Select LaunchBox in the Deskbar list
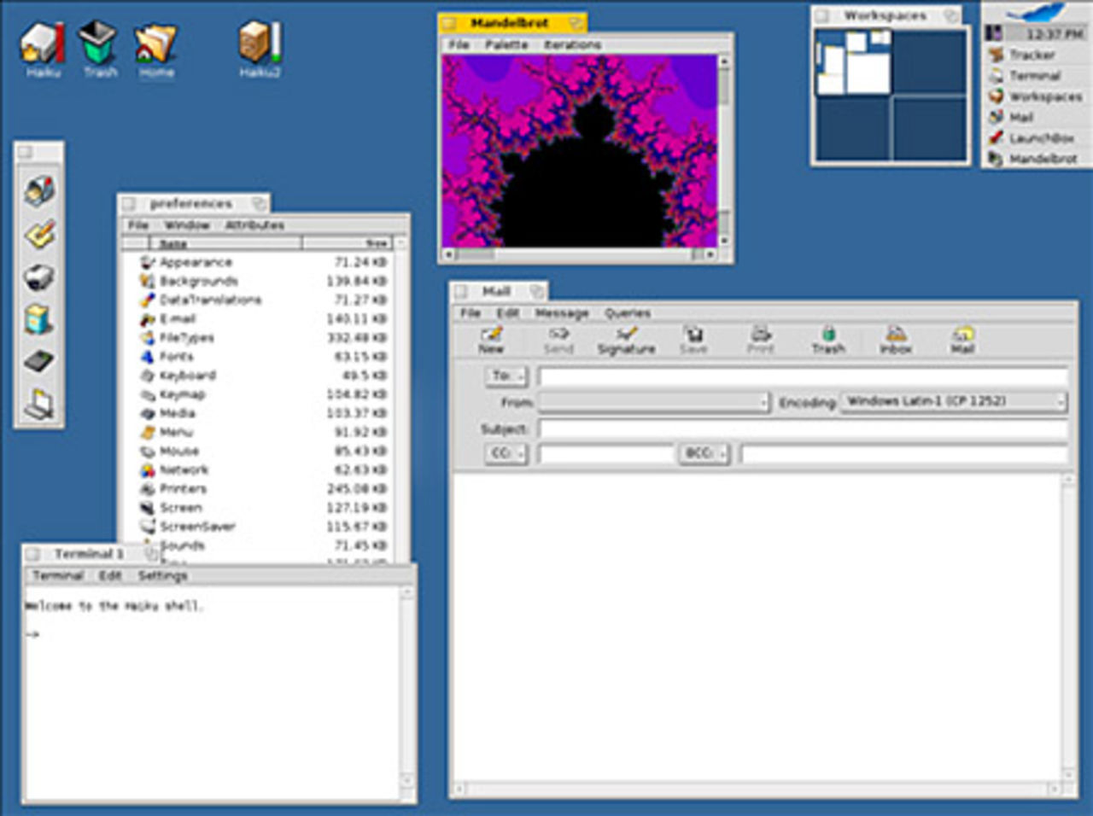Screen dimensions: 1093x816 click(1041, 138)
